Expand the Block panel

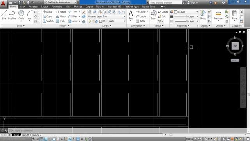pyautogui.click(x=159, y=26)
